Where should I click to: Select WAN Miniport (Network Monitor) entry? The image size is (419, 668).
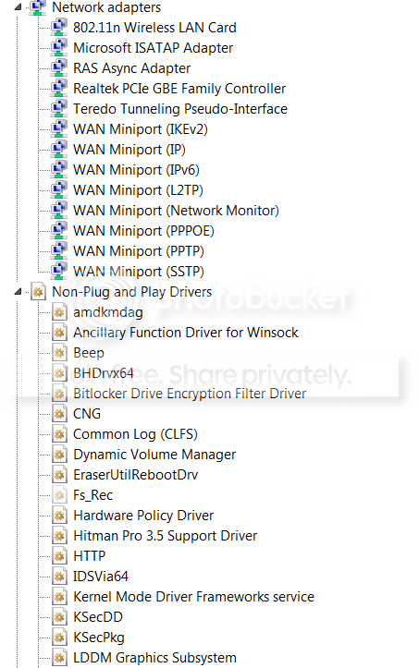click(176, 211)
